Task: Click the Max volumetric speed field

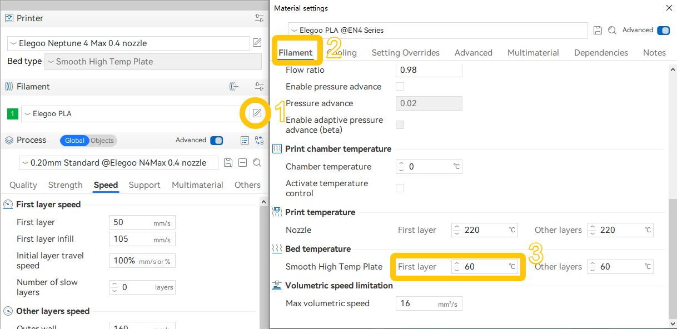Action: pos(429,303)
